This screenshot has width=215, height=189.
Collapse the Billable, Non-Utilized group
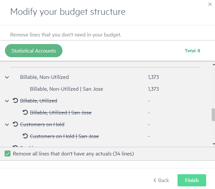coord(7,77)
